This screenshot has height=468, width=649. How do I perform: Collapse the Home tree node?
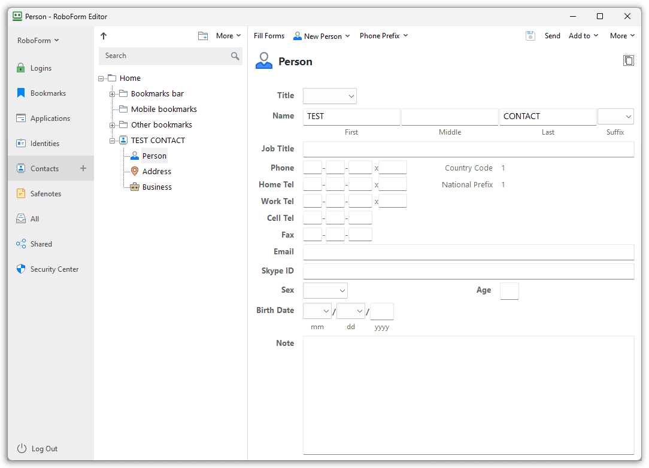click(x=101, y=78)
